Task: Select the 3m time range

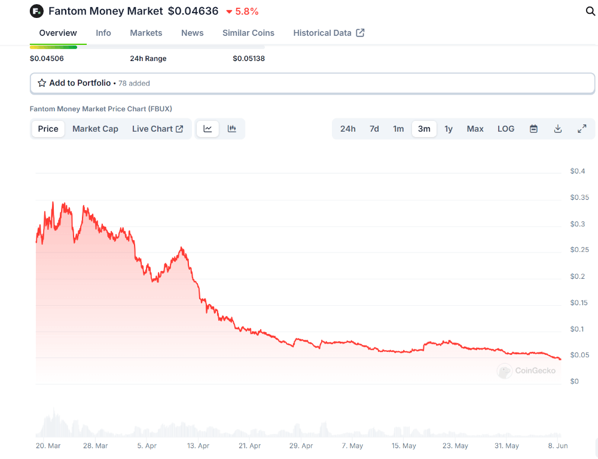Action: (x=424, y=129)
